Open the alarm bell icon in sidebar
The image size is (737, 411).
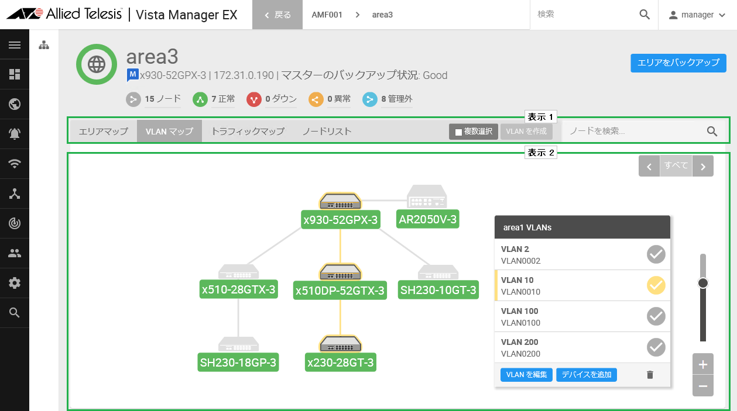click(15, 134)
